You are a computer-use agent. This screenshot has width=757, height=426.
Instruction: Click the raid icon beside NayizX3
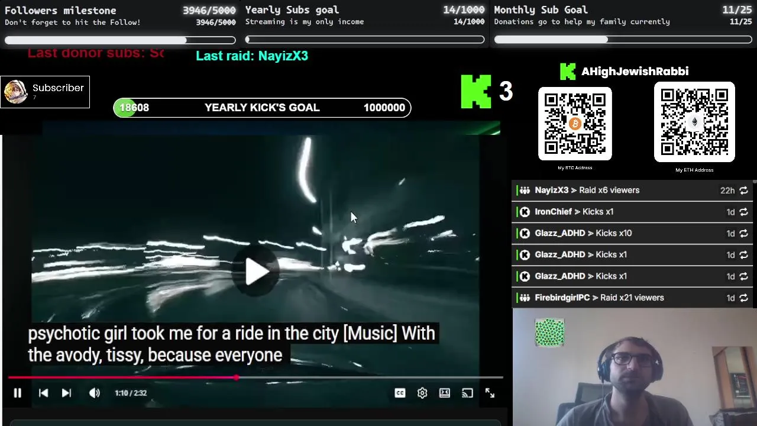point(525,191)
